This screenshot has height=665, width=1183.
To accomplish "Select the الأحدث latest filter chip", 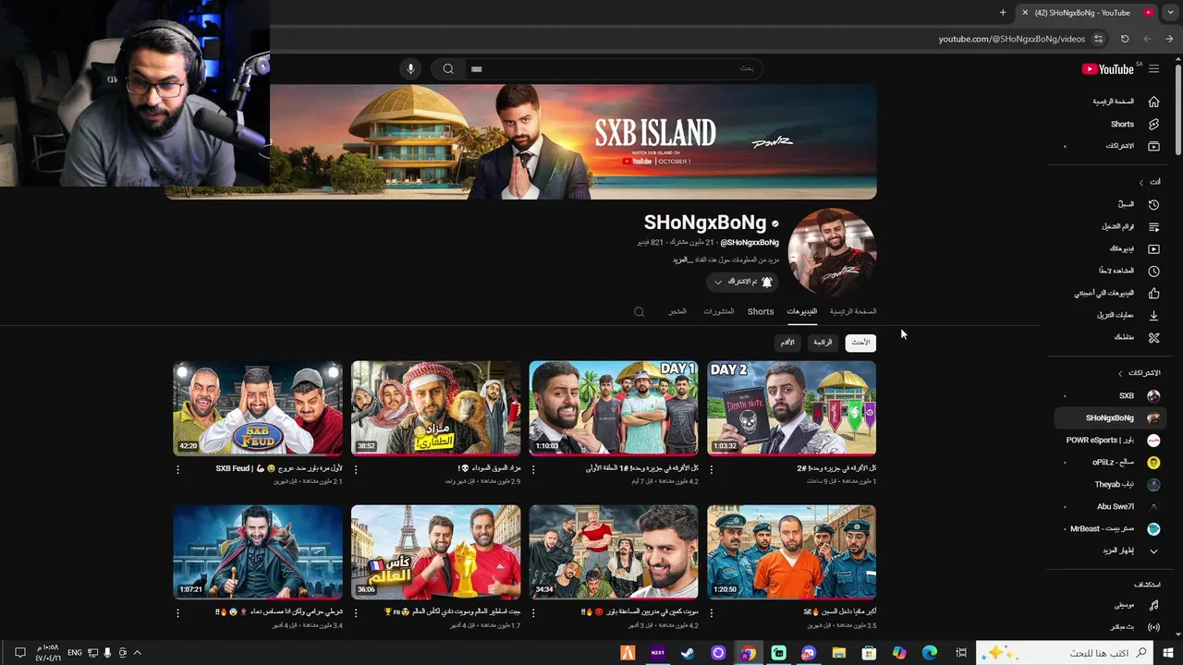I will pos(860,343).
